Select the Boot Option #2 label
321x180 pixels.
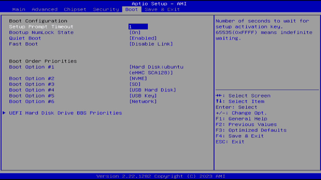click(x=32, y=78)
